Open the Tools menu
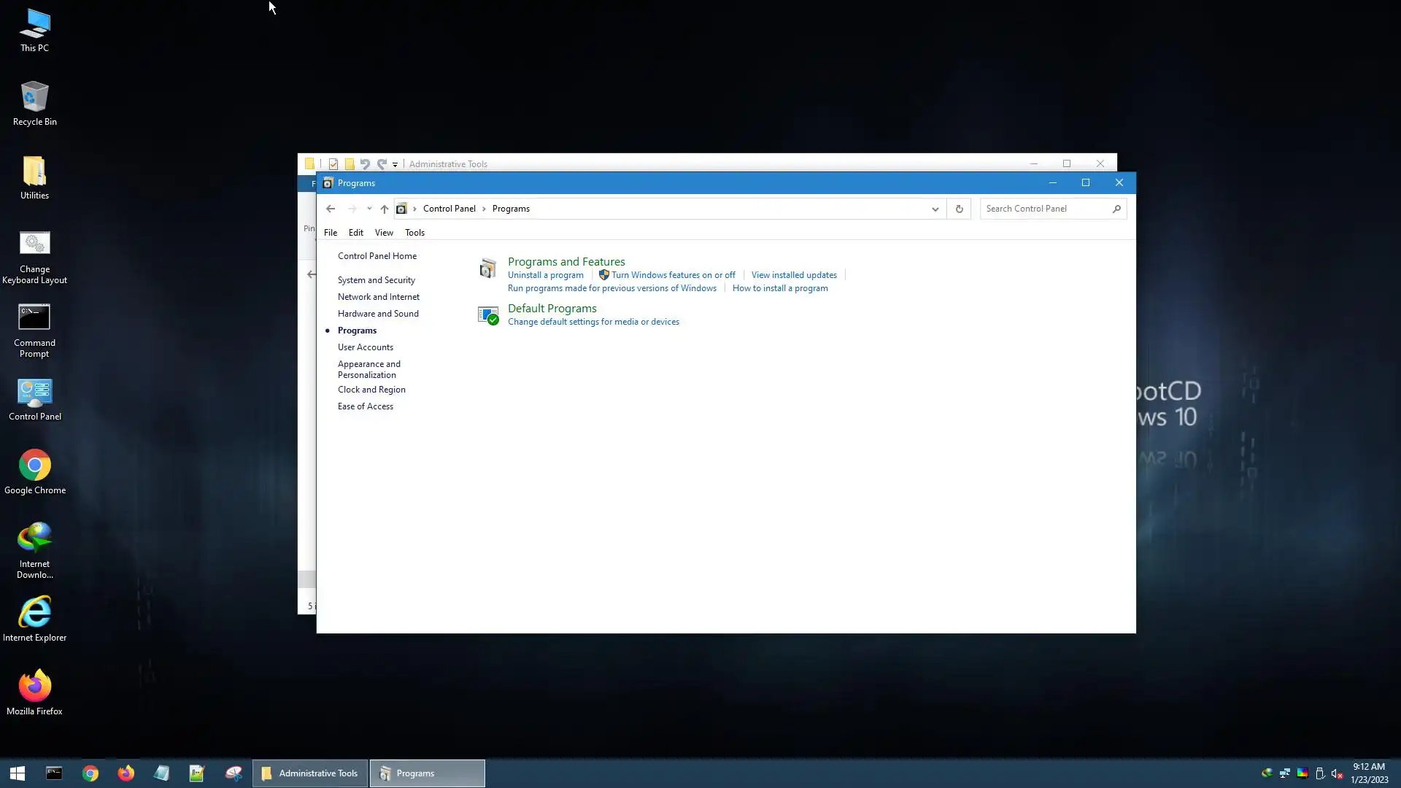 tap(414, 233)
